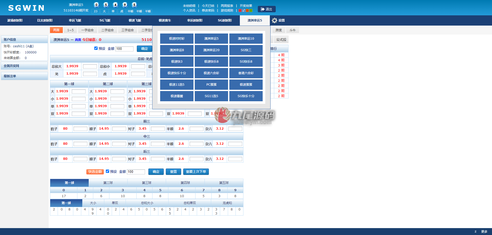Select the red theme color swatch
This screenshot has height=235, width=492.
click(240, 10)
